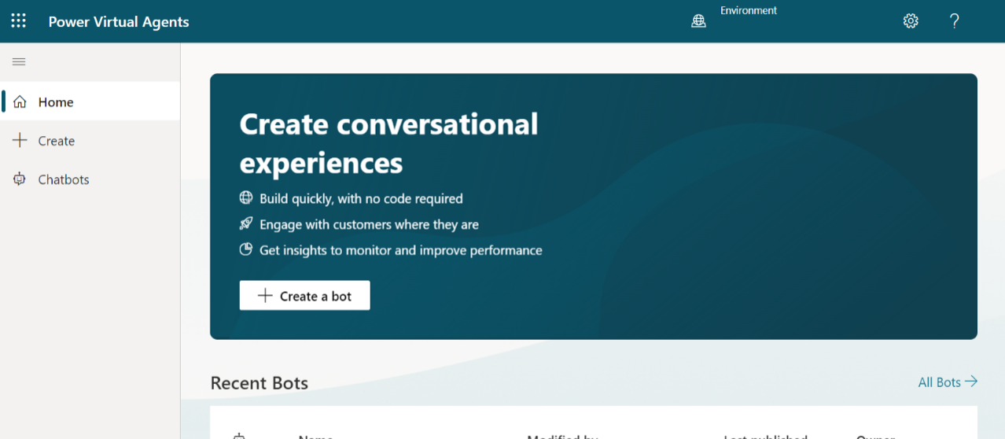Viewport: 1005px width, 439px height.
Task: Open the app launcher waffle menu
Action: (x=18, y=21)
